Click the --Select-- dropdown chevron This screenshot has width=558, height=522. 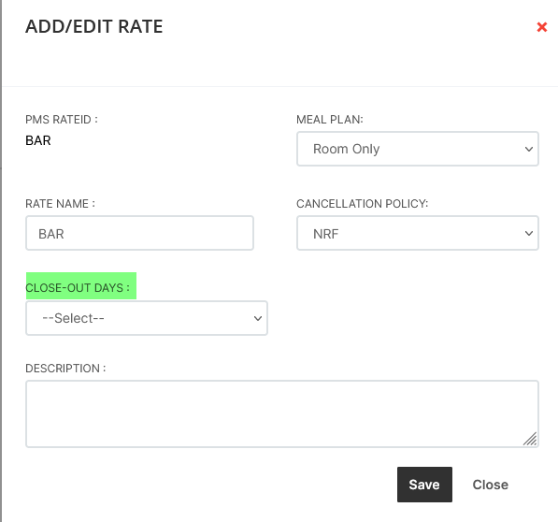[258, 318]
